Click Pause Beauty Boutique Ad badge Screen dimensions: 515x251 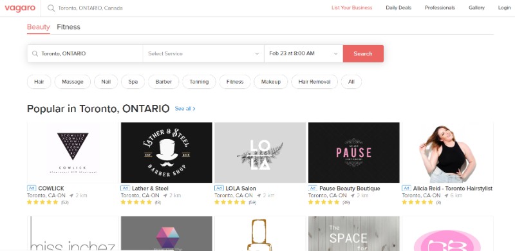pyautogui.click(x=313, y=188)
